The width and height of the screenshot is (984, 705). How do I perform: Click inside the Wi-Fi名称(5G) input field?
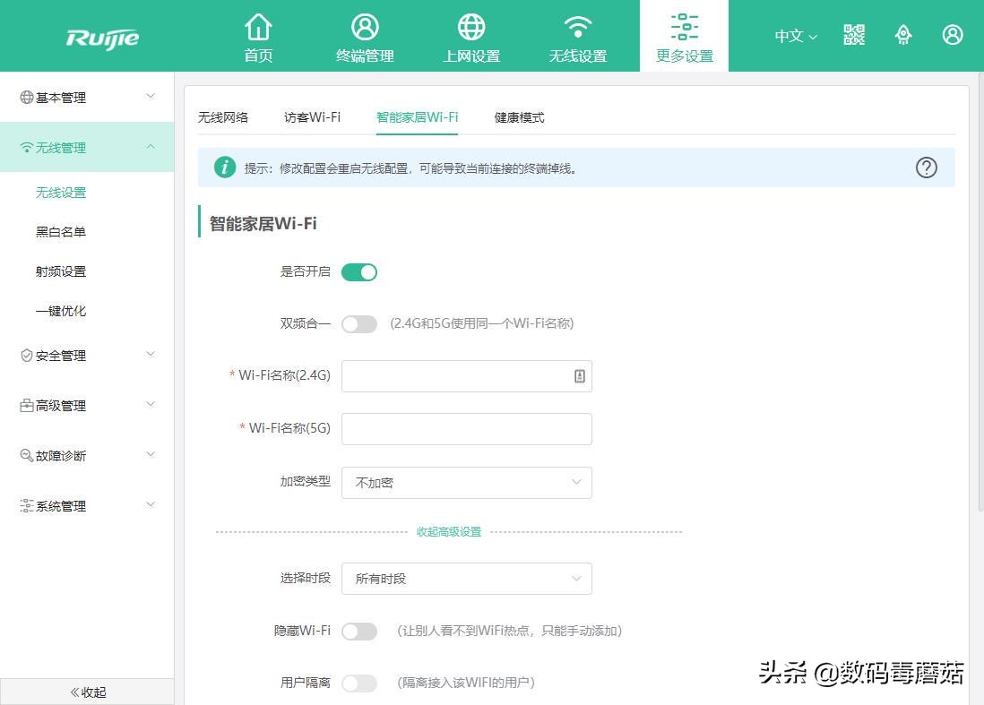(466, 428)
